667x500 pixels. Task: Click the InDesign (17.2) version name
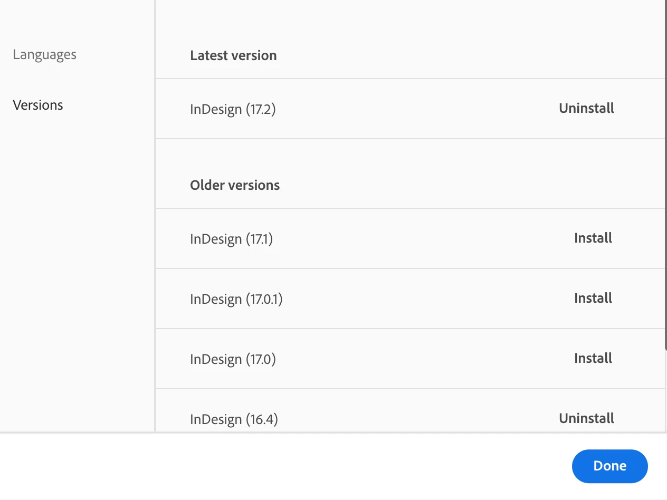(x=233, y=109)
